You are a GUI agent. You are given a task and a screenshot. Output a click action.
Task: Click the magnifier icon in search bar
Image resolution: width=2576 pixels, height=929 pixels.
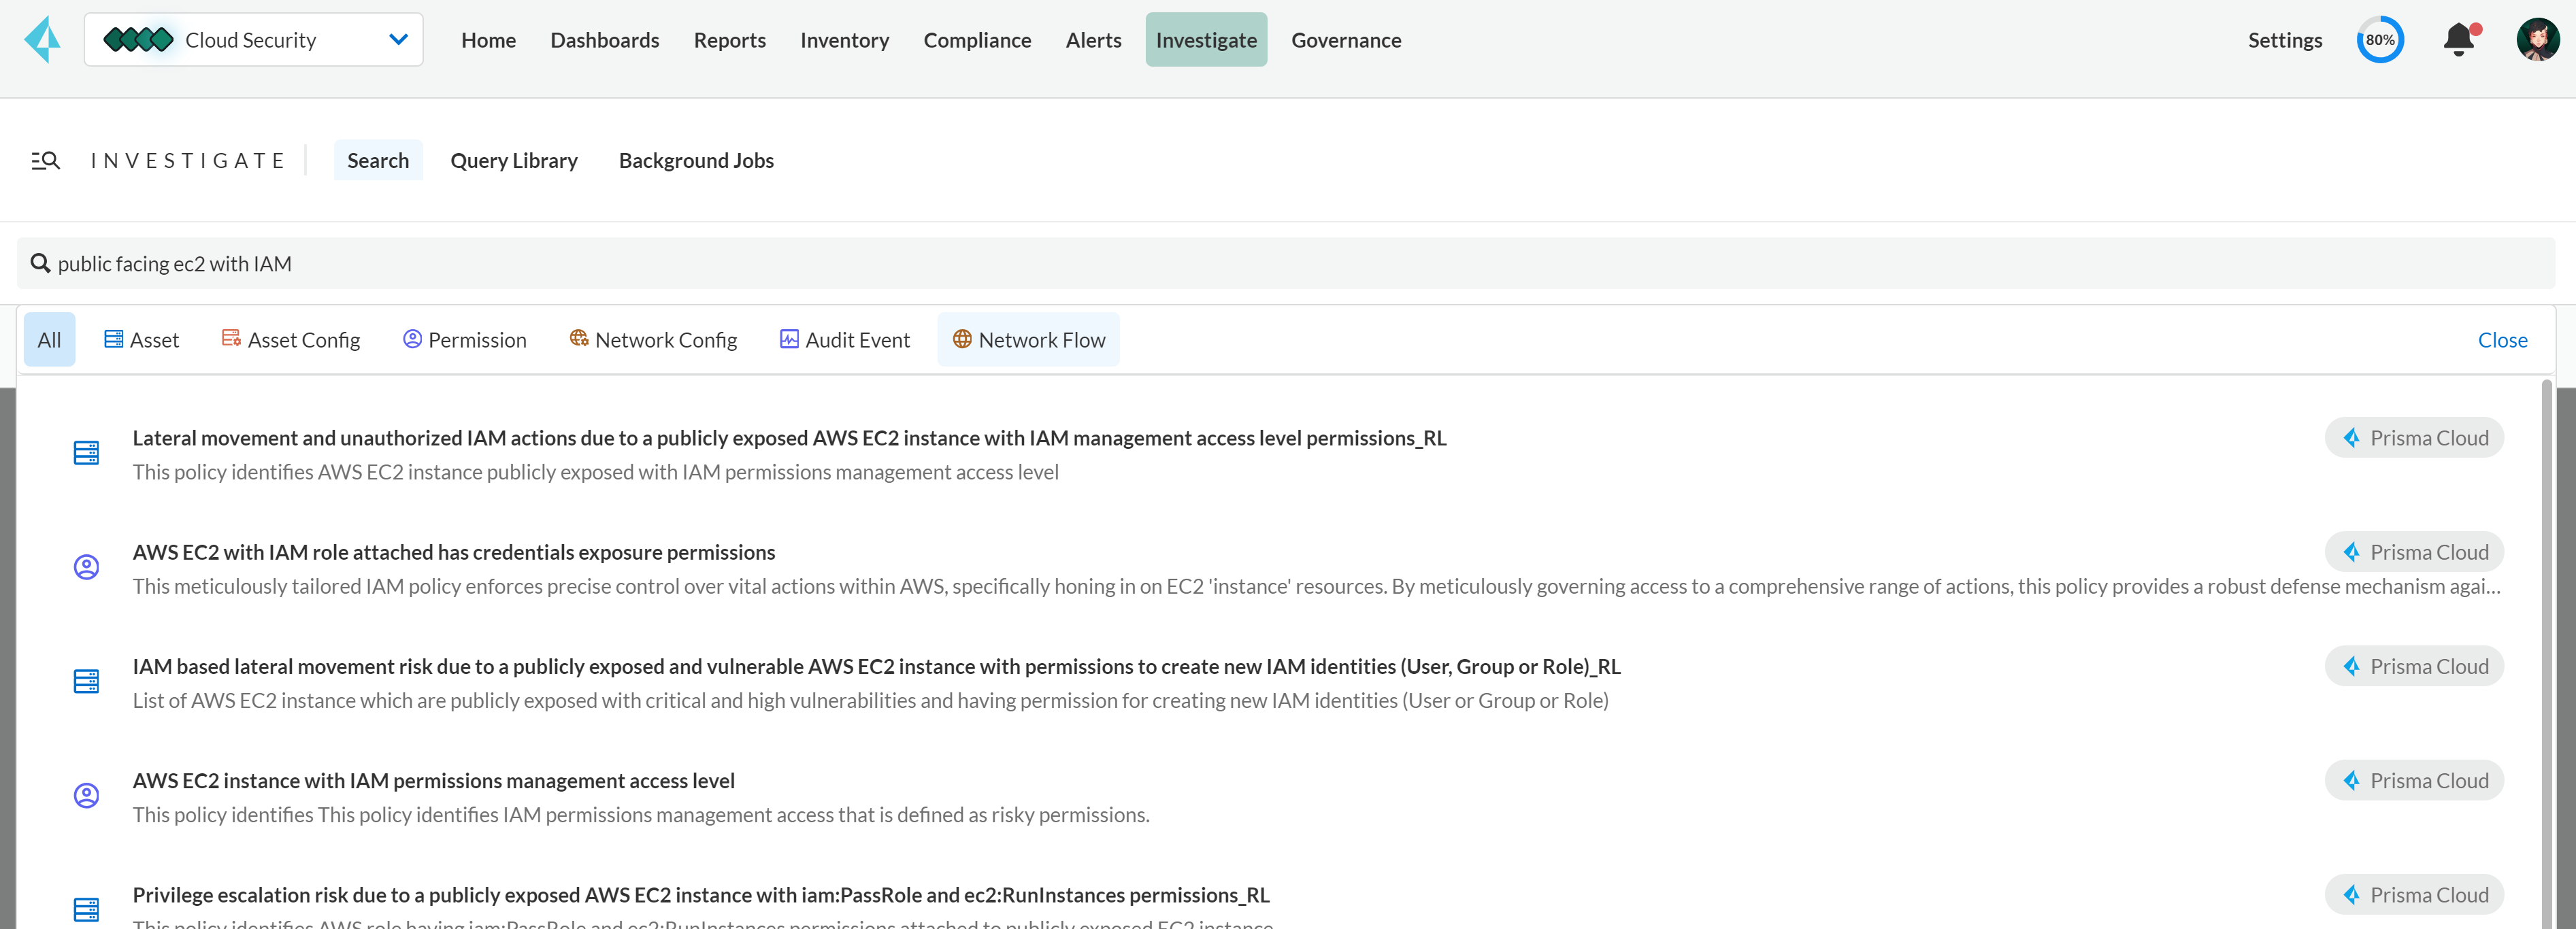point(40,264)
